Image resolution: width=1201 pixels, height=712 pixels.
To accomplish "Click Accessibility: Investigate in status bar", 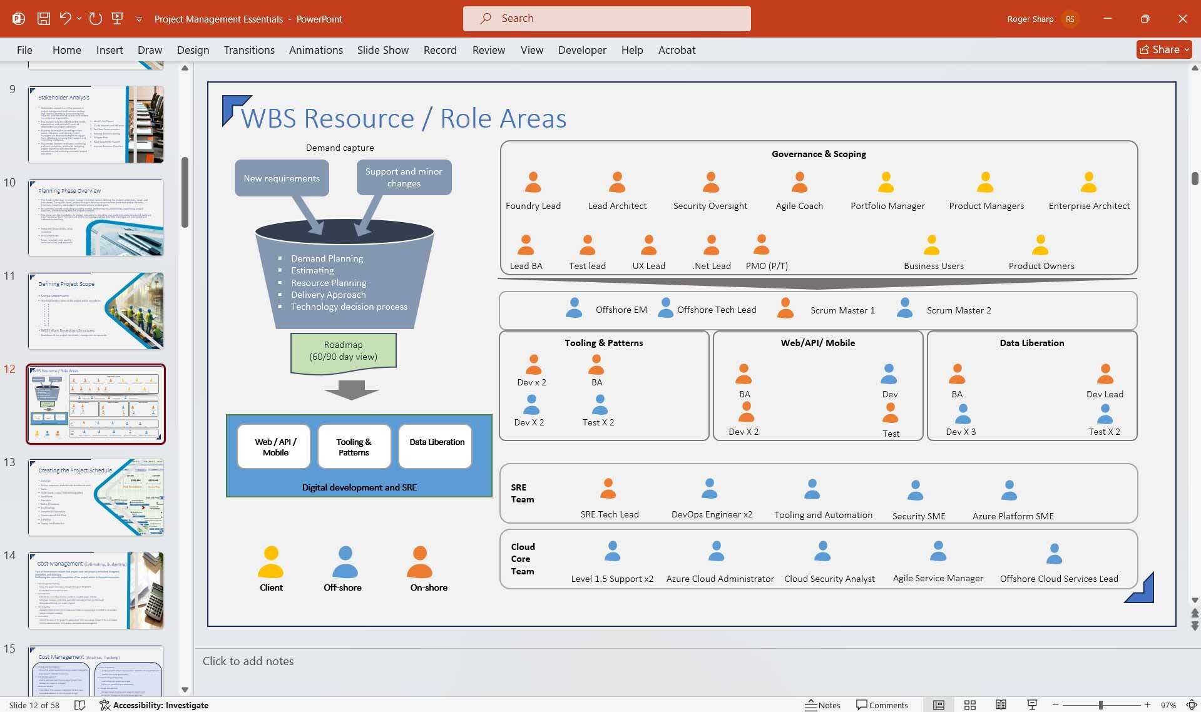I will tap(154, 705).
